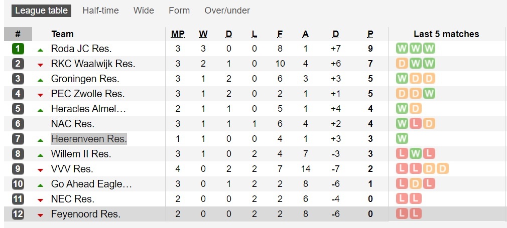Click Feyenoord Res. team name
This screenshot has height=228, width=507.
85,214
